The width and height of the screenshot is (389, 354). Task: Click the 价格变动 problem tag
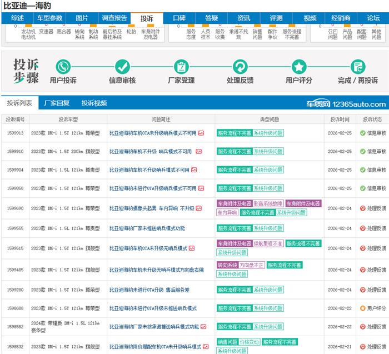[x=250, y=342]
